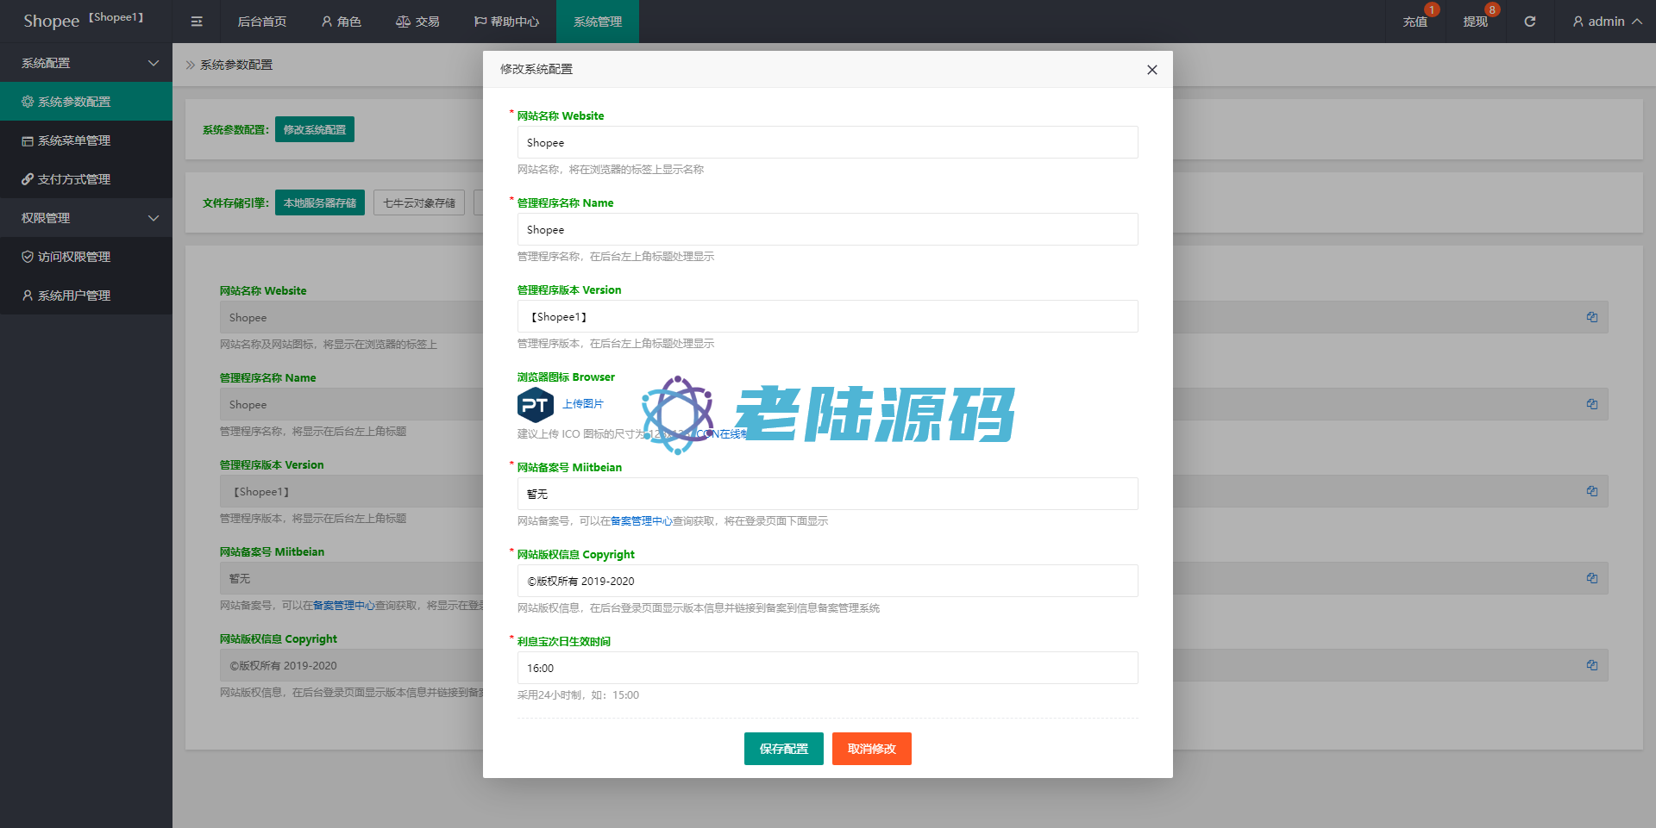The width and height of the screenshot is (1656, 828).
Task: Click the 修改系统配置 dialog title
Action: pos(536,69)
